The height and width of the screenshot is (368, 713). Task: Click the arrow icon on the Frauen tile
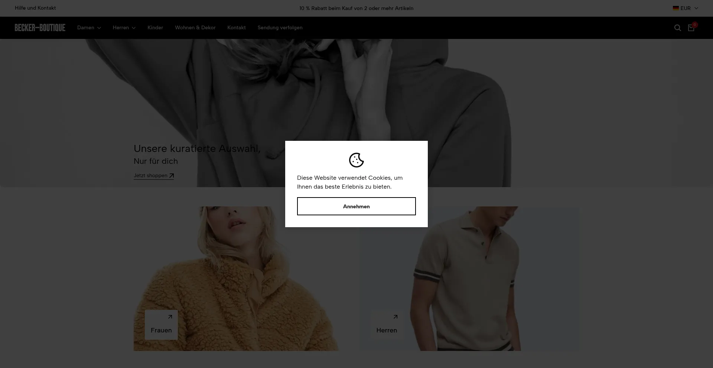point(170,317)
